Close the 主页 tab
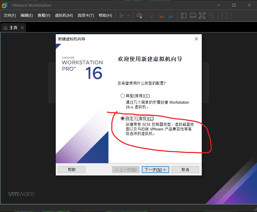The image size is (257, 212). click(22, 28)
